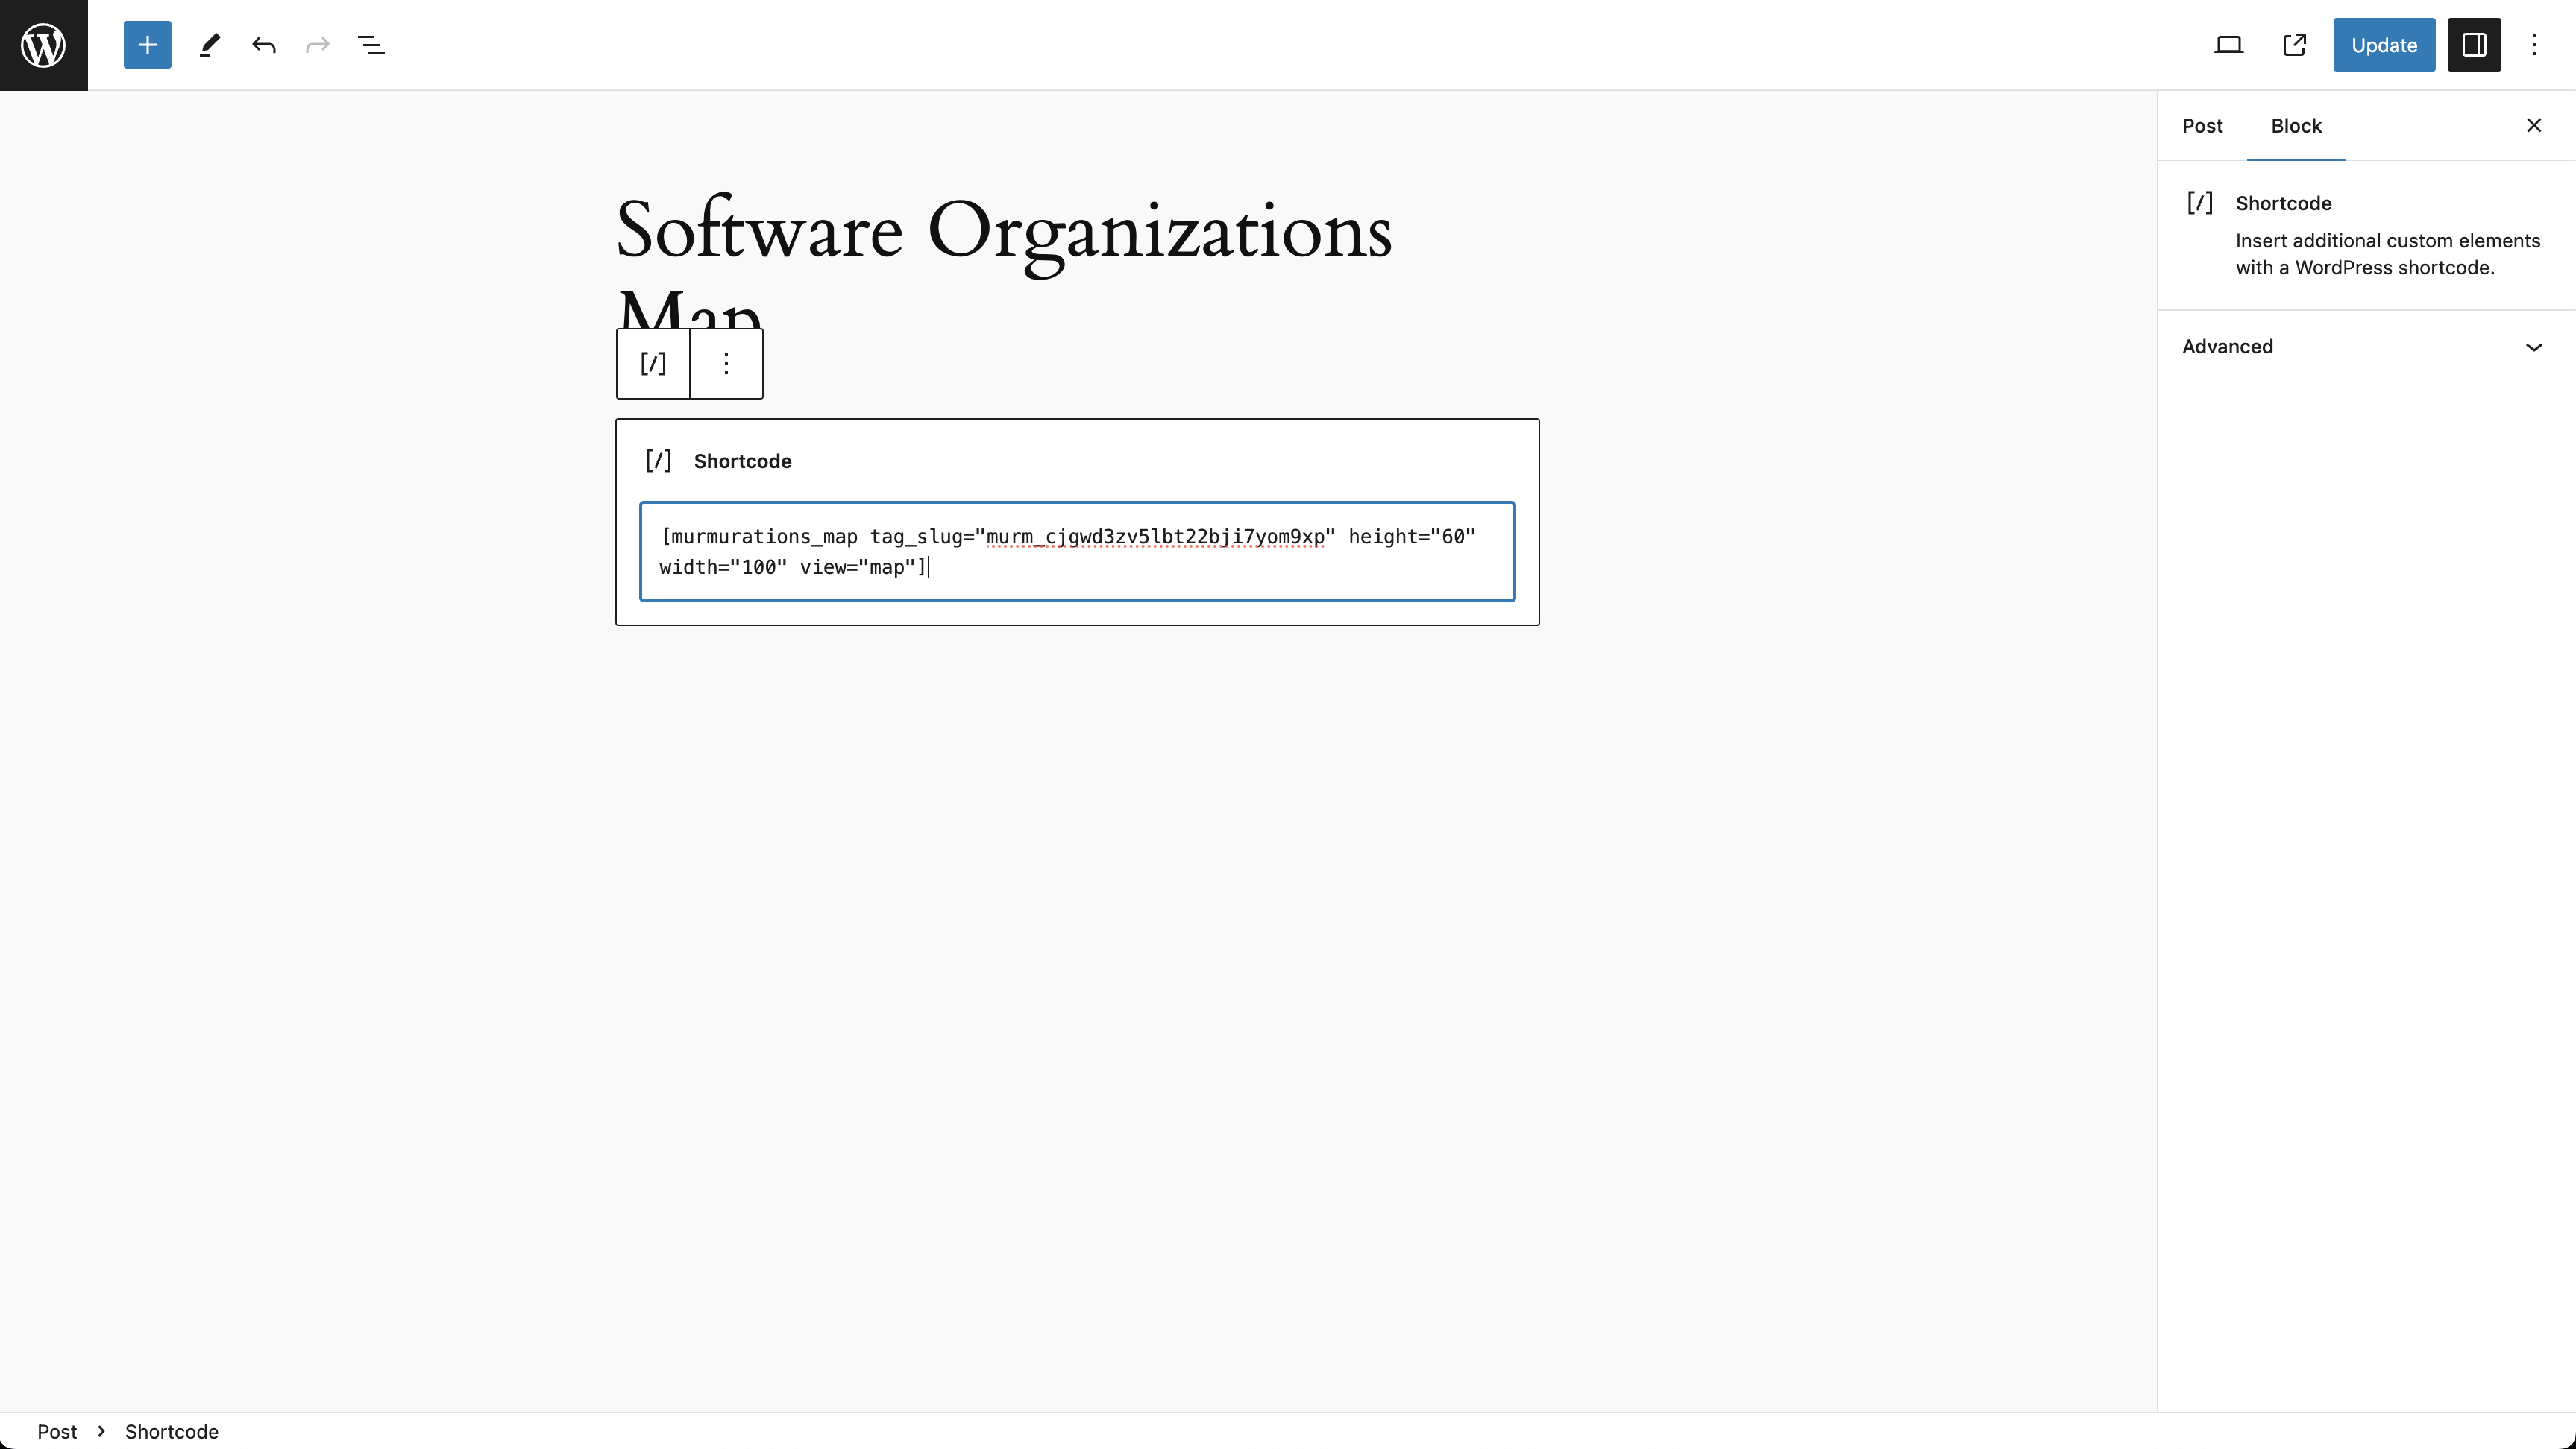Viewport: 2576px width, 1449px height.
Task: Click the WordPress logo icon
Action: (x=44, y=45)
